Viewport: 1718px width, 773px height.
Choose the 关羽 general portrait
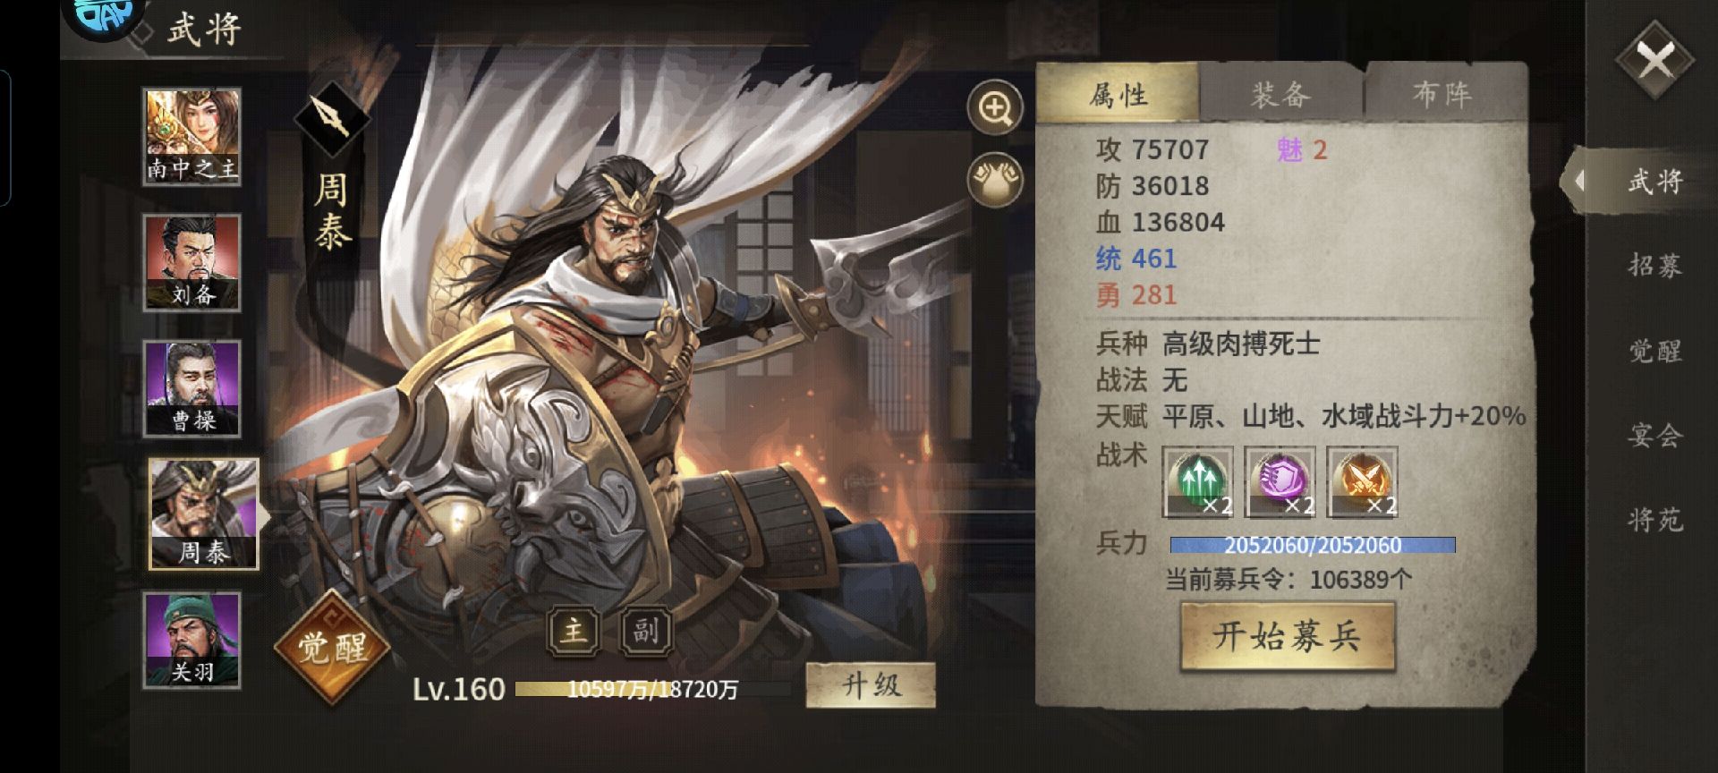point(192,641)
